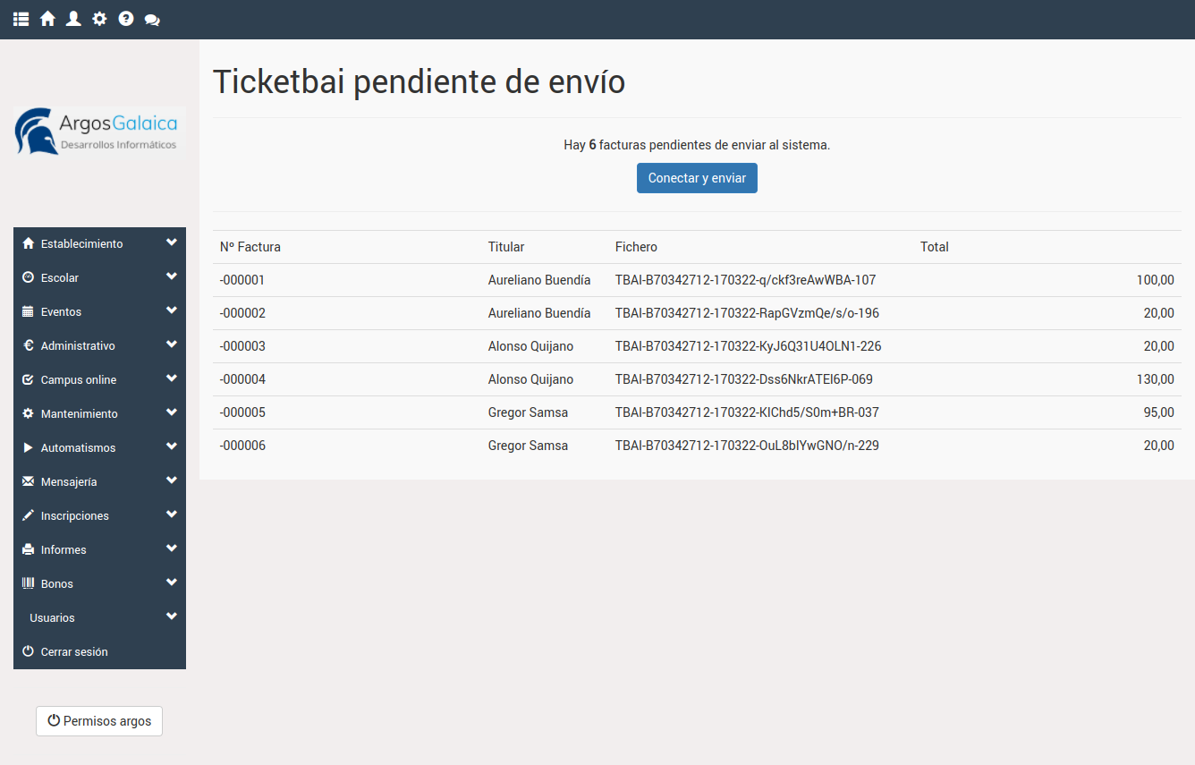Click the Permisos argos button
The image size is (1195, 765).
(99, 720)
